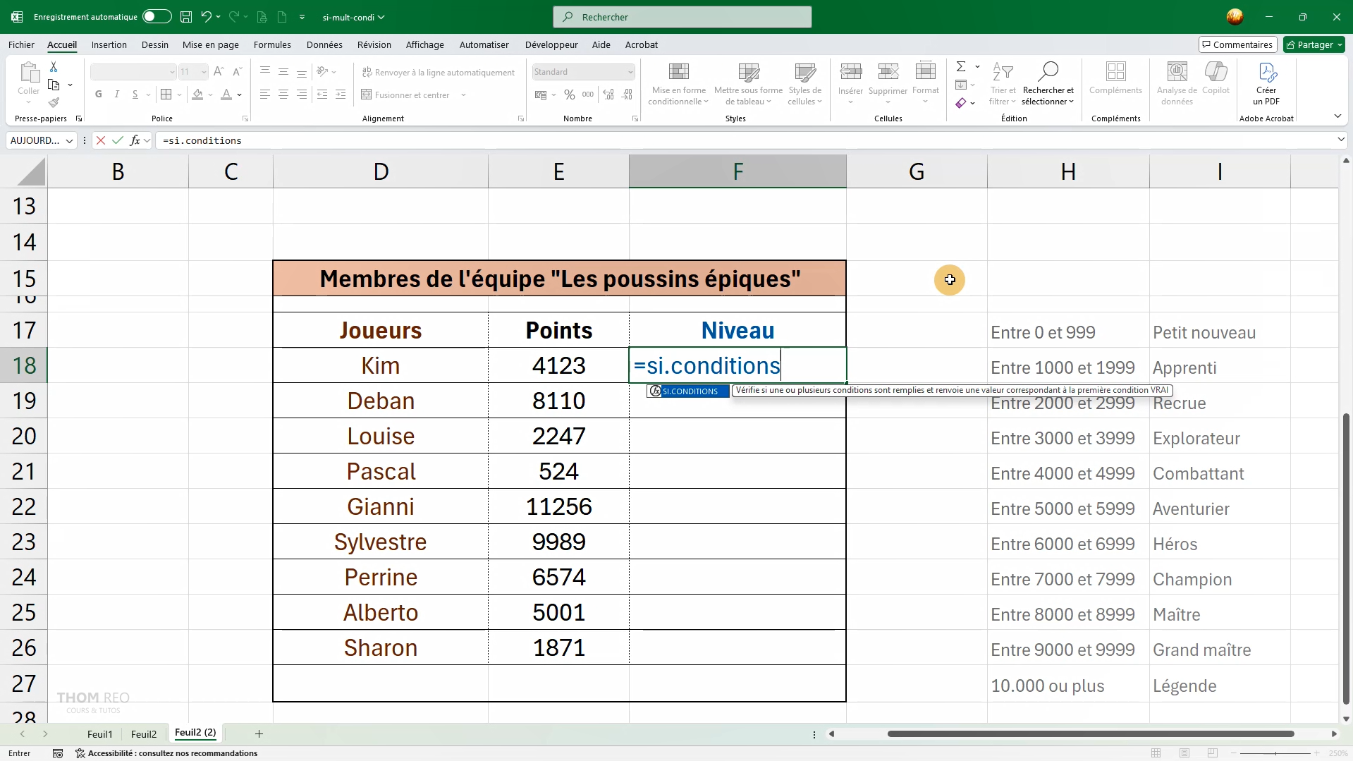Click the AutoSum sigma icon
Screen dimensions: 1353x761
click(x=961, y=66)
